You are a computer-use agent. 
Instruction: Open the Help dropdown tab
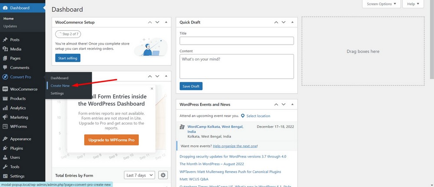(x=413, y=4)
